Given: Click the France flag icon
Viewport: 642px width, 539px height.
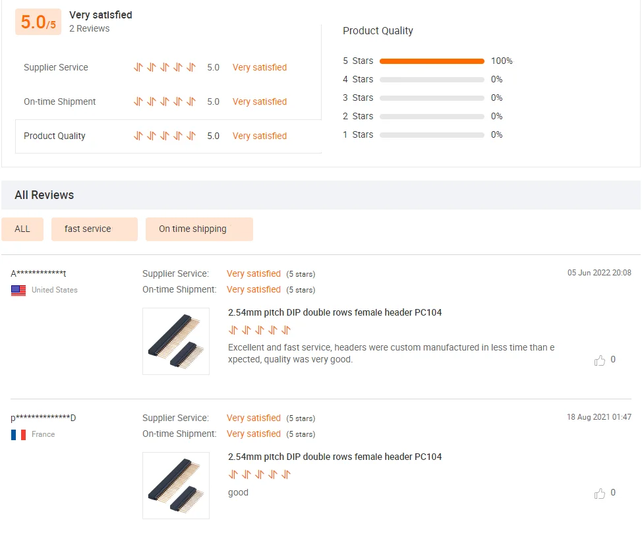Looking at the screenshot, I should click(x=18, y=434).
